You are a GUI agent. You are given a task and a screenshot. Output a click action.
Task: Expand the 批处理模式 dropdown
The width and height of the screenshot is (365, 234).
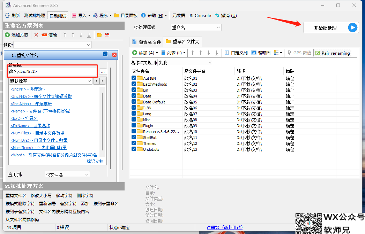(x=196, y=28)
